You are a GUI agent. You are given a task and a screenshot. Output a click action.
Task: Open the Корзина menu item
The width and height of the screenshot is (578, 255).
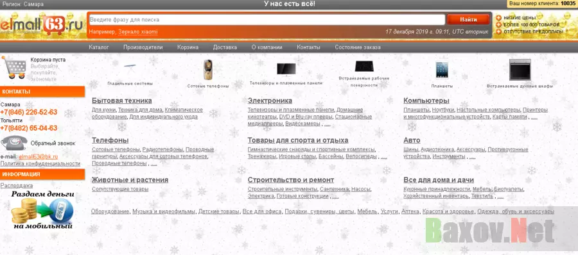click(x=188, y=47)
